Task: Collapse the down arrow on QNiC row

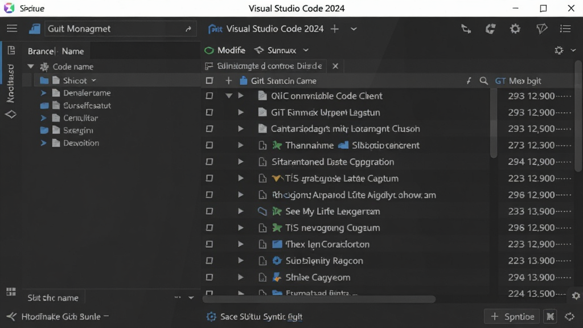Action: coord(229,96)
